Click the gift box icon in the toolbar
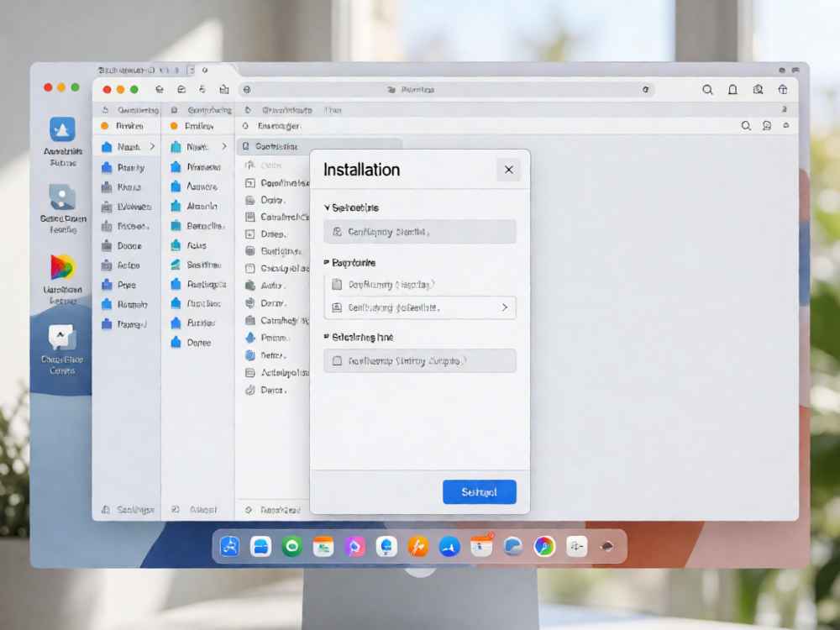840x630 pixels. coord(783,90)
